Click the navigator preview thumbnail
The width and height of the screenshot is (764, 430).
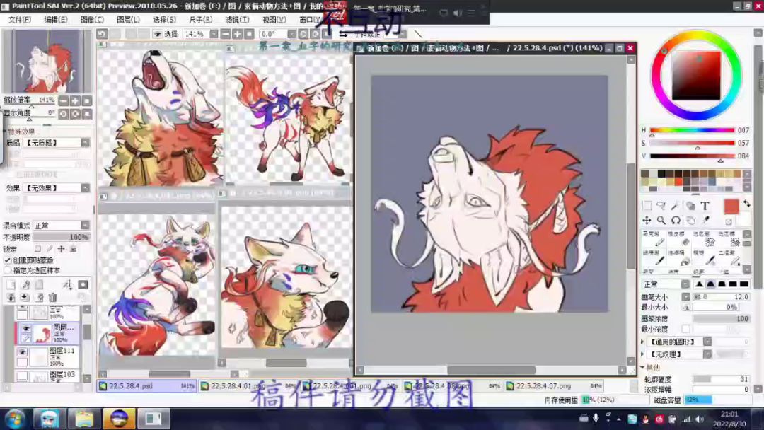tap(47, 61)
